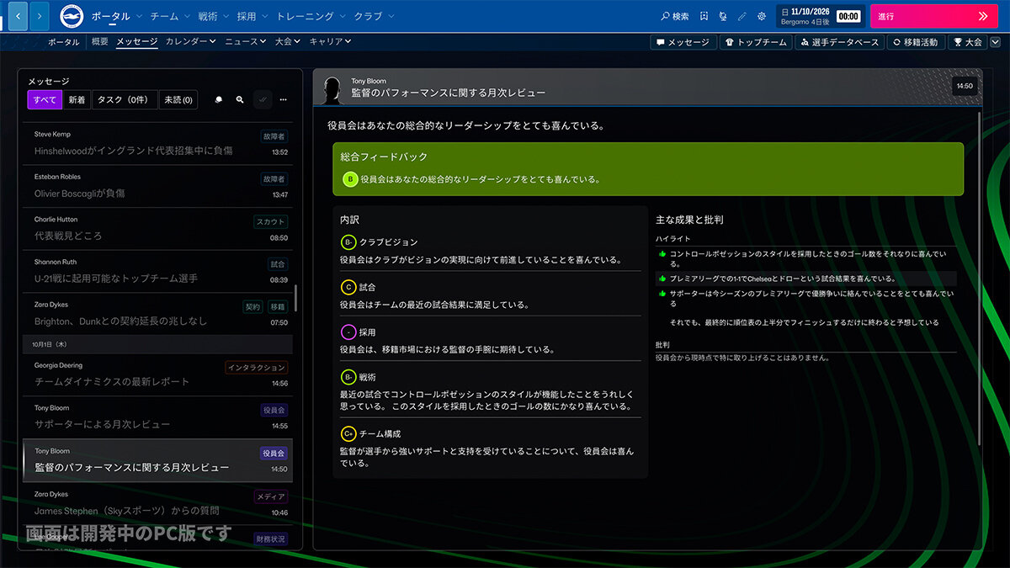Select the メッセージ sub tab
The image size is (1010, 568).
pos(137,41)
